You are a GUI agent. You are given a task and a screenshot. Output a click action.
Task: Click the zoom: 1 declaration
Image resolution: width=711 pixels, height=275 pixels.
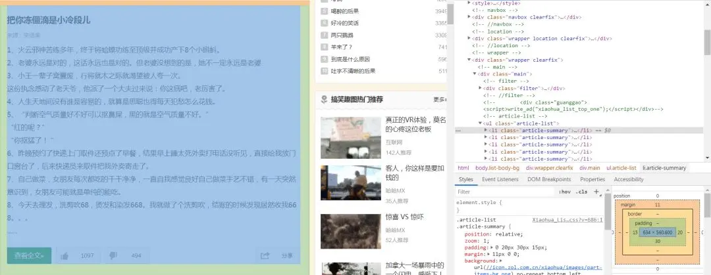click(476, 241)
